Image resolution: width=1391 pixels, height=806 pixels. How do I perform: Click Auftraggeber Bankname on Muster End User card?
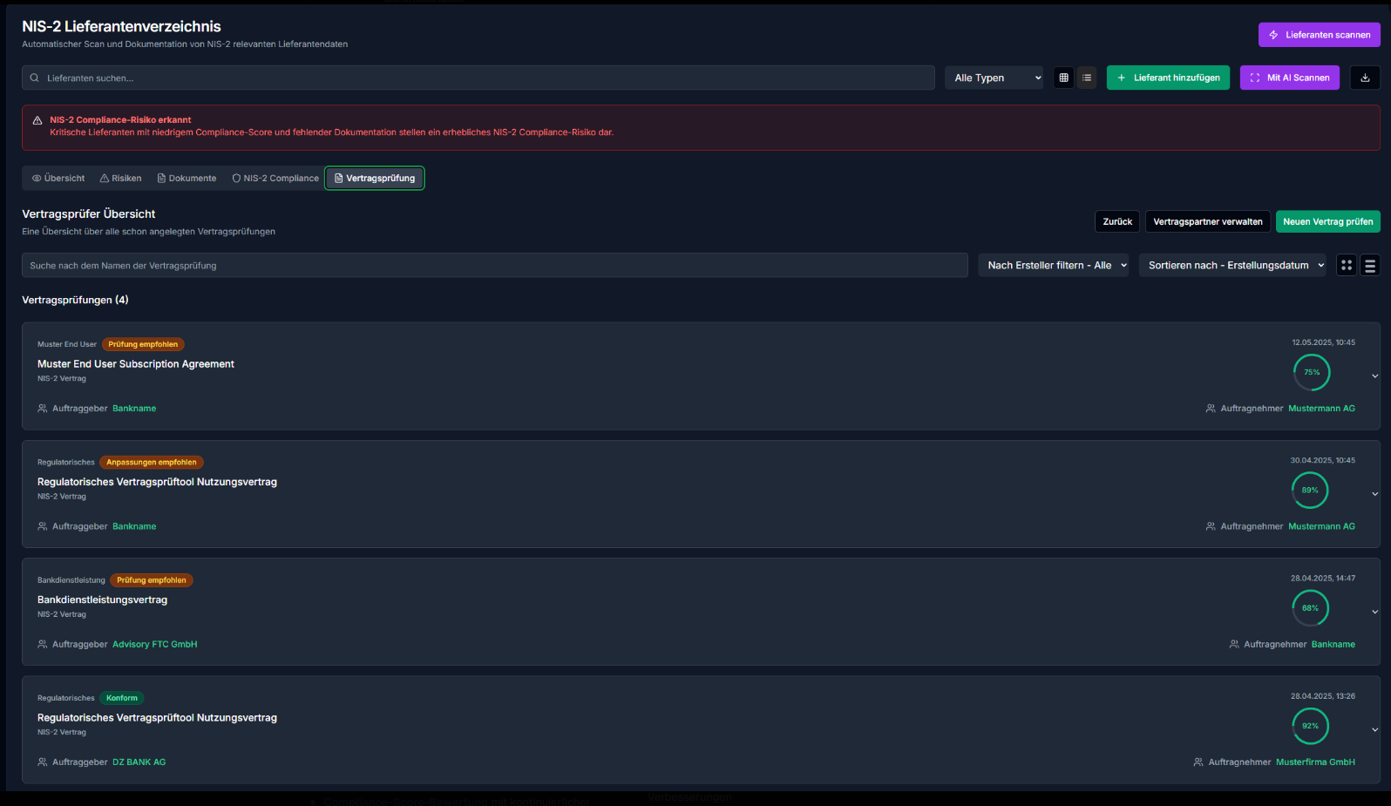(134, 408)
